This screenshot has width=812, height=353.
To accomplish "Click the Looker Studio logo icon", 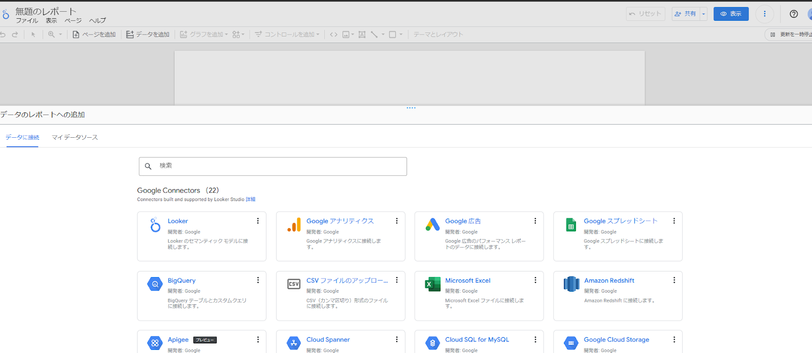I will (6, 15).
